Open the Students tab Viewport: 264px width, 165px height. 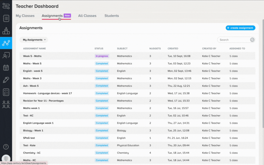[x=112, y=16]
